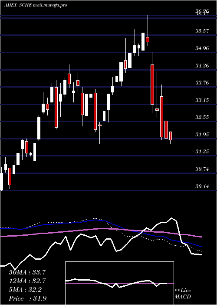Click the 31.35 price axis label
217x305 pixels.
click(x=202, y=152)
